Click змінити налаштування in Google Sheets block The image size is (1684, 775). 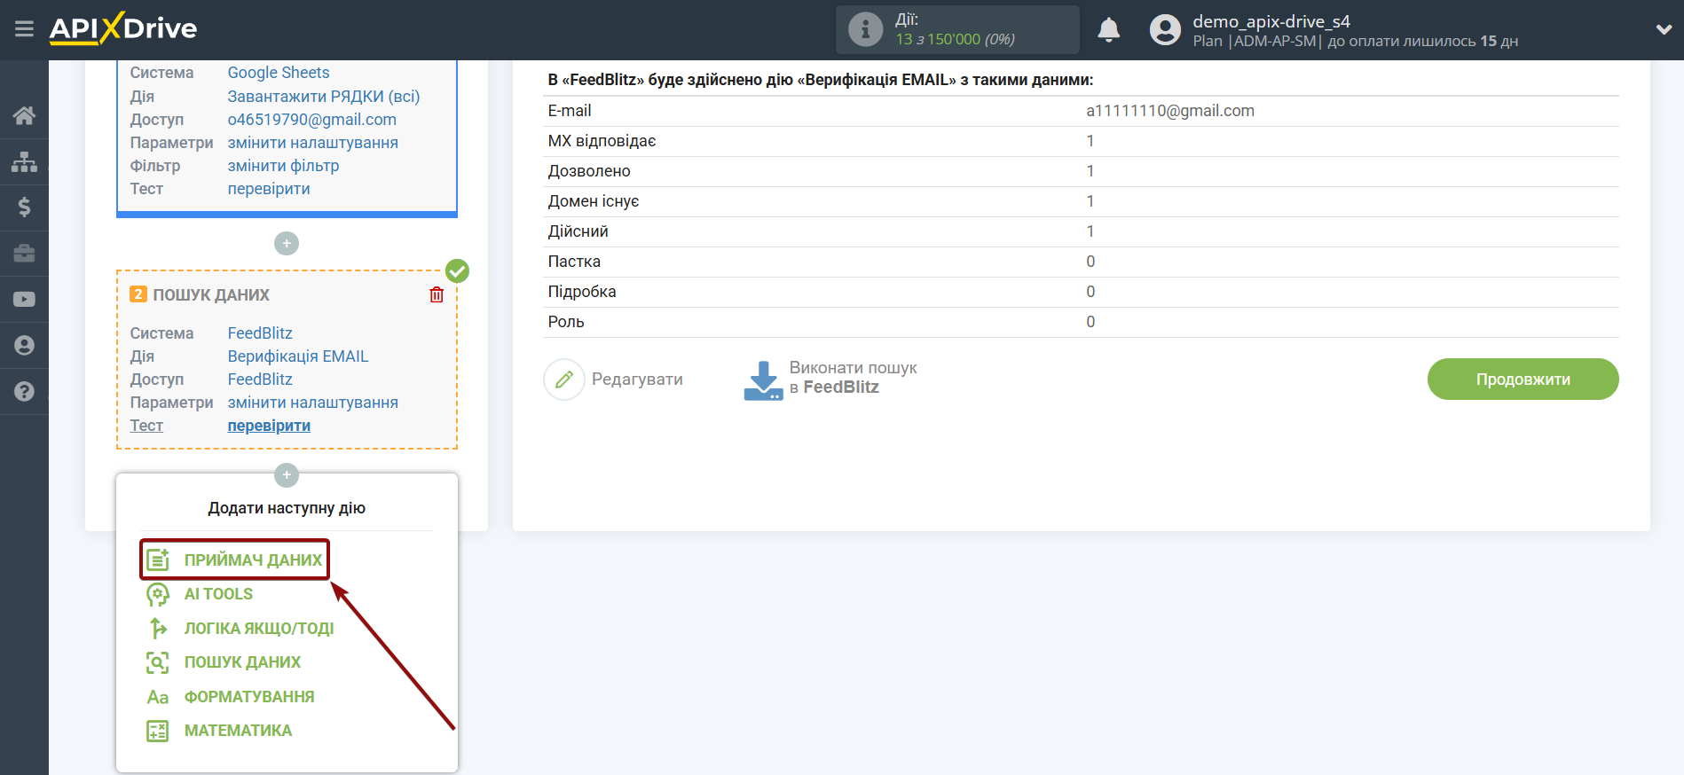tap(313, 143)
